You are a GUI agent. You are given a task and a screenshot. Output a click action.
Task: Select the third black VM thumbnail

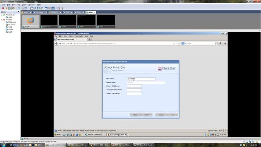(67, 22)
